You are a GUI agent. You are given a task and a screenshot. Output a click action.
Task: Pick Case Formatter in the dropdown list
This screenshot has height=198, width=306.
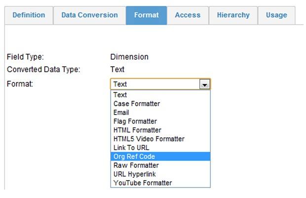[160, 104]
